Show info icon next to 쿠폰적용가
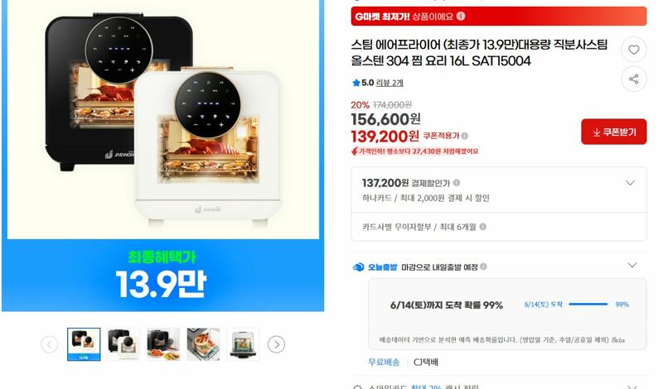 click(x=465, y=136)
